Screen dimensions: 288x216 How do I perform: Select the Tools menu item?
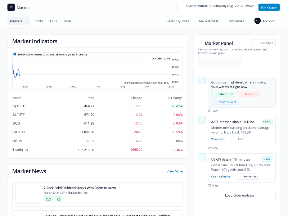[67, 21]
